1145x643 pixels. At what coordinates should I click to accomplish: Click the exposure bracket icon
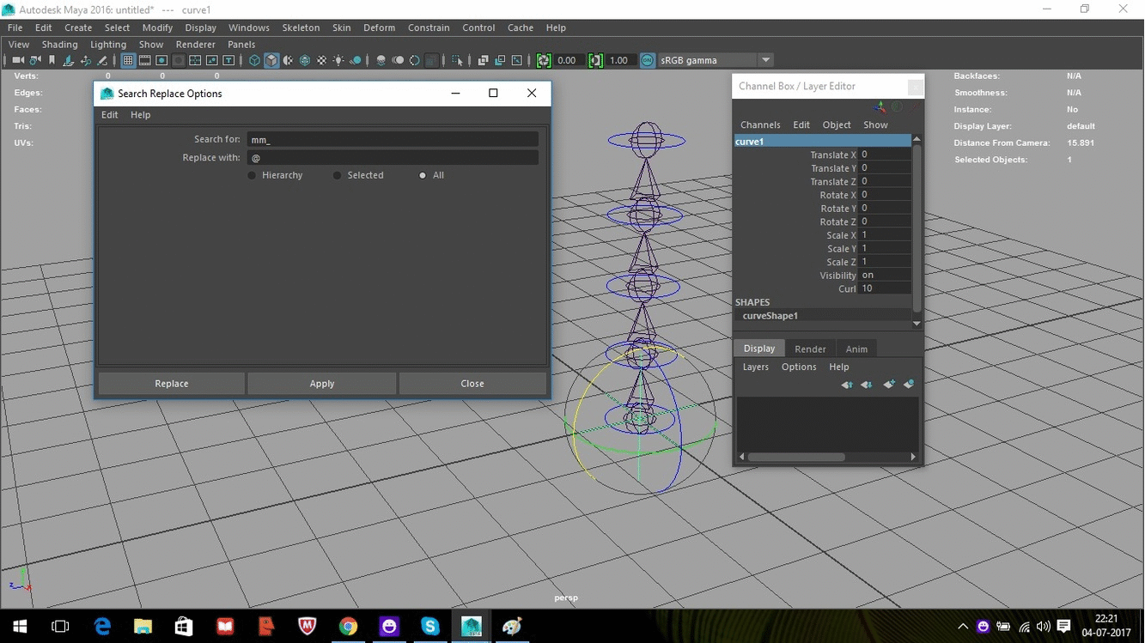tap(543, 60)
